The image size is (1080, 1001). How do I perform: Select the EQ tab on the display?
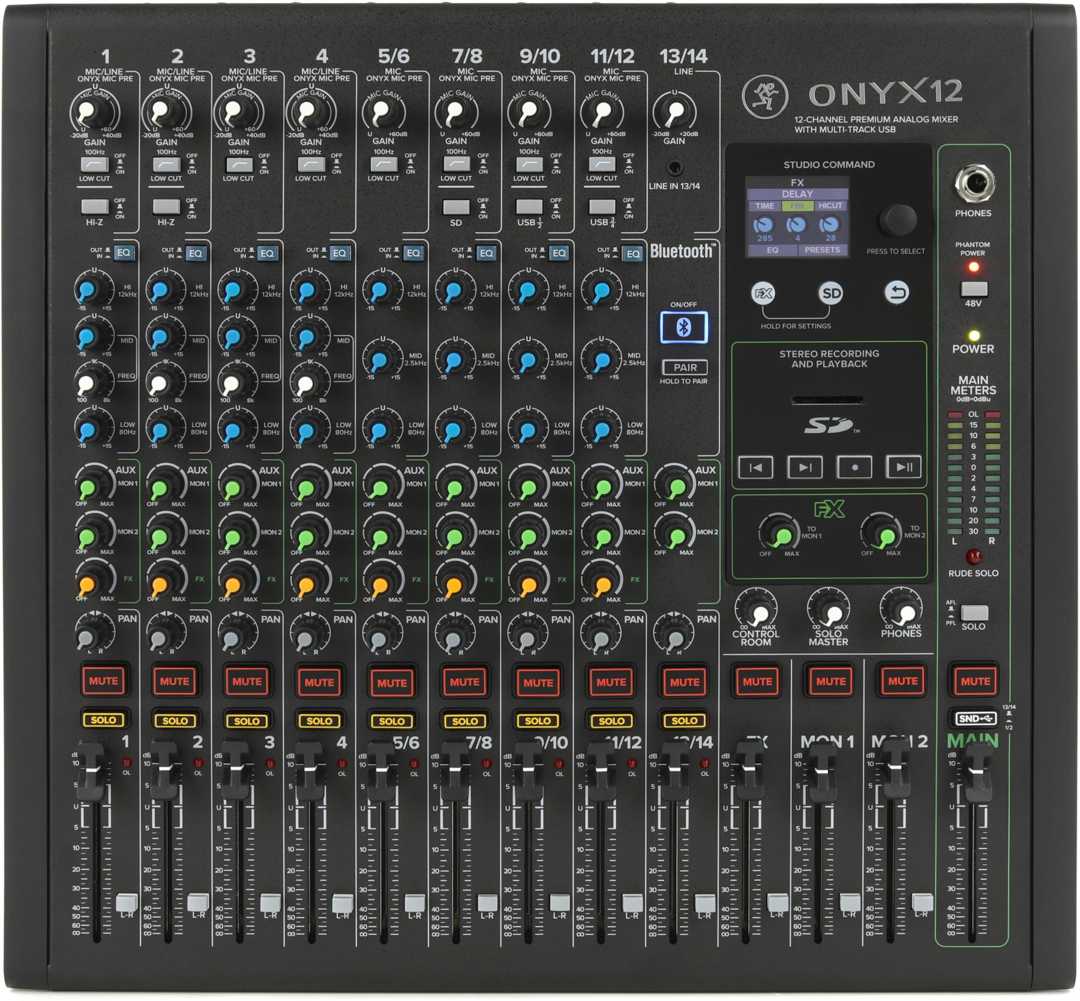click(x=772, y=250)
